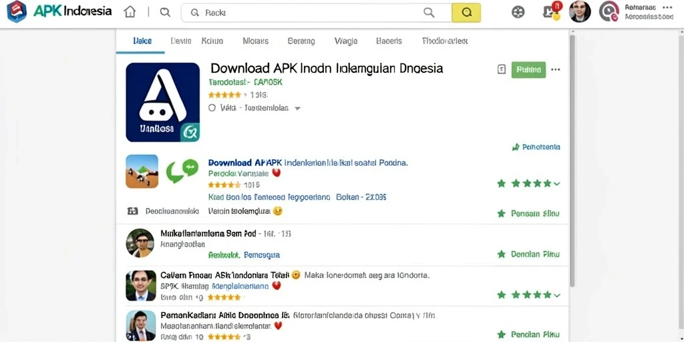684x342 pixels.
Task: Click the home icon in the header
Action: 130,12
